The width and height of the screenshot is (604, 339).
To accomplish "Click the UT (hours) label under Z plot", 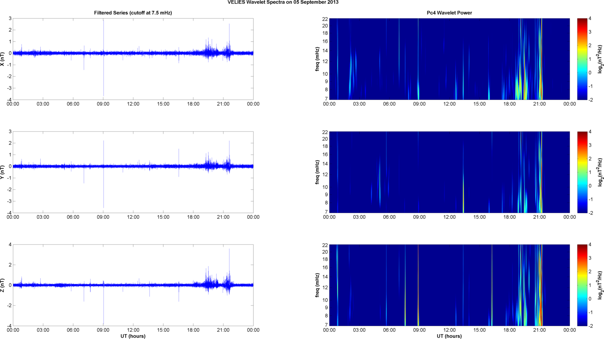I will [133, 336].
